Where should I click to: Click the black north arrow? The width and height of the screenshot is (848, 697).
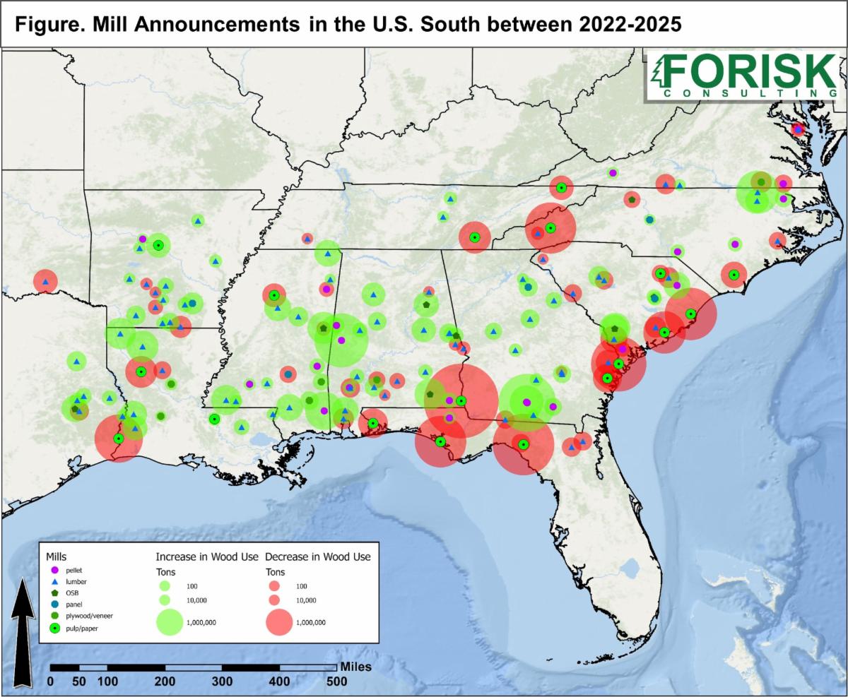pos(23,633)
